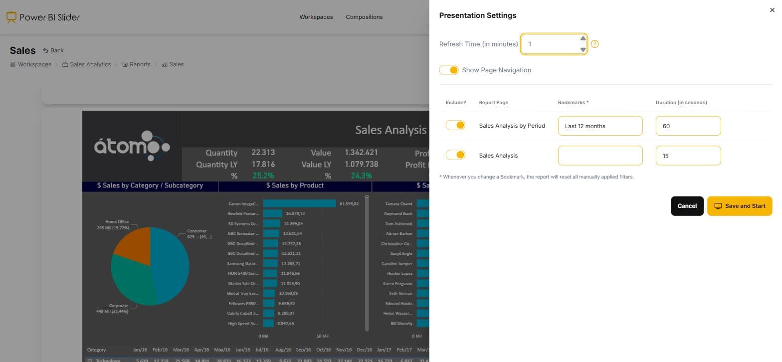Toggle include switch for Sales Analysis page
The height and width of the screenshot is (362, 782).
(x=455, y=155)
